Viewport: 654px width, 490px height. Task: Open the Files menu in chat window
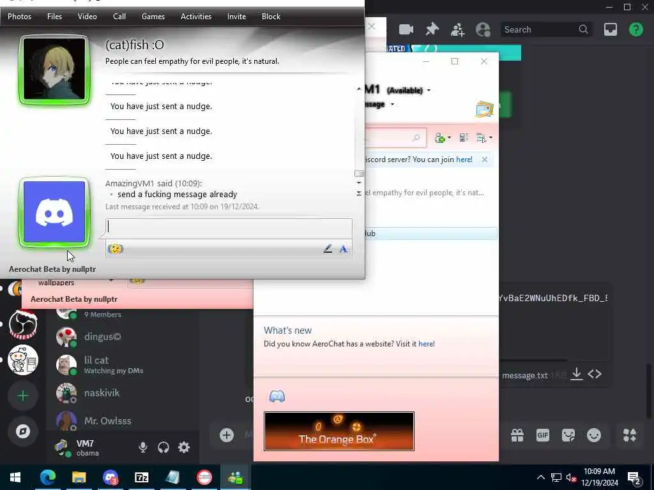(x=54, y=16)
